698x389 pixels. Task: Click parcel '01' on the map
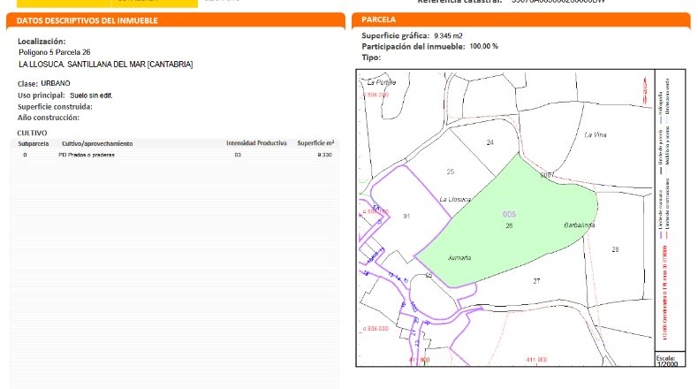406,216
